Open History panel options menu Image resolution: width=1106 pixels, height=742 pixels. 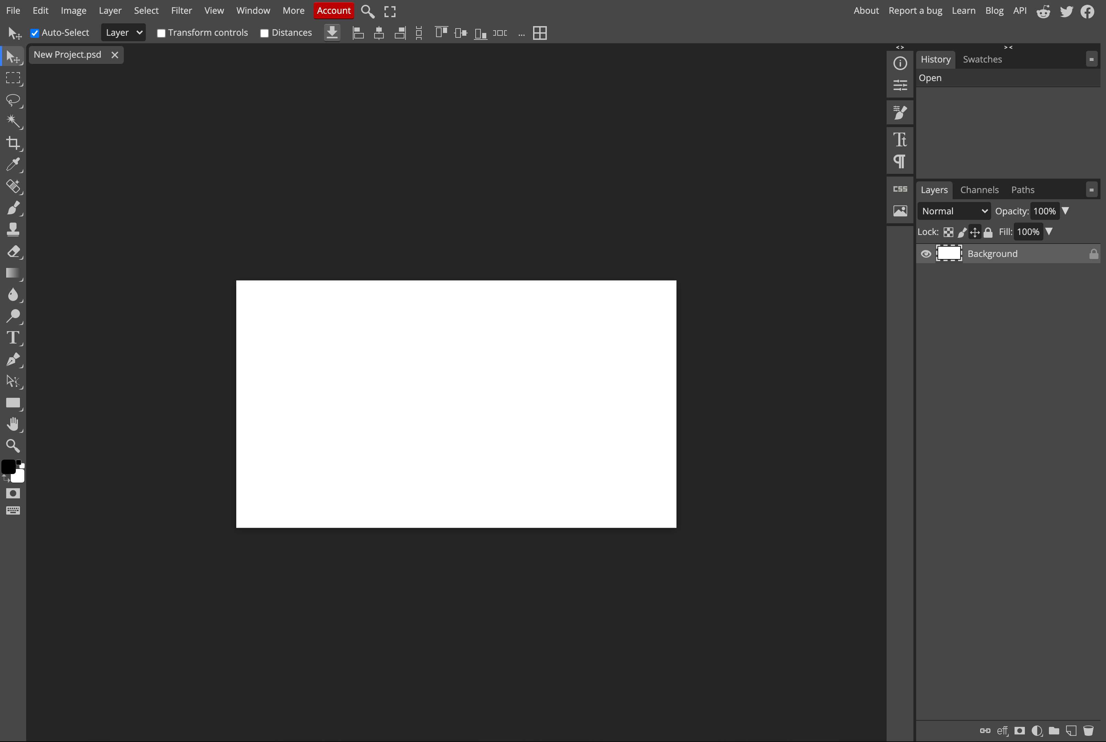[x=1091, y=60]
